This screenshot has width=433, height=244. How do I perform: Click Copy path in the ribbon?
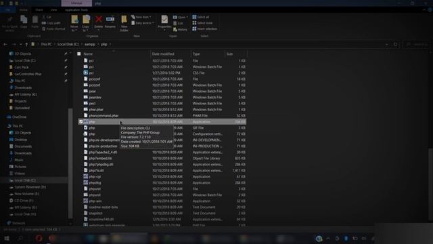[x=51, y=23]
